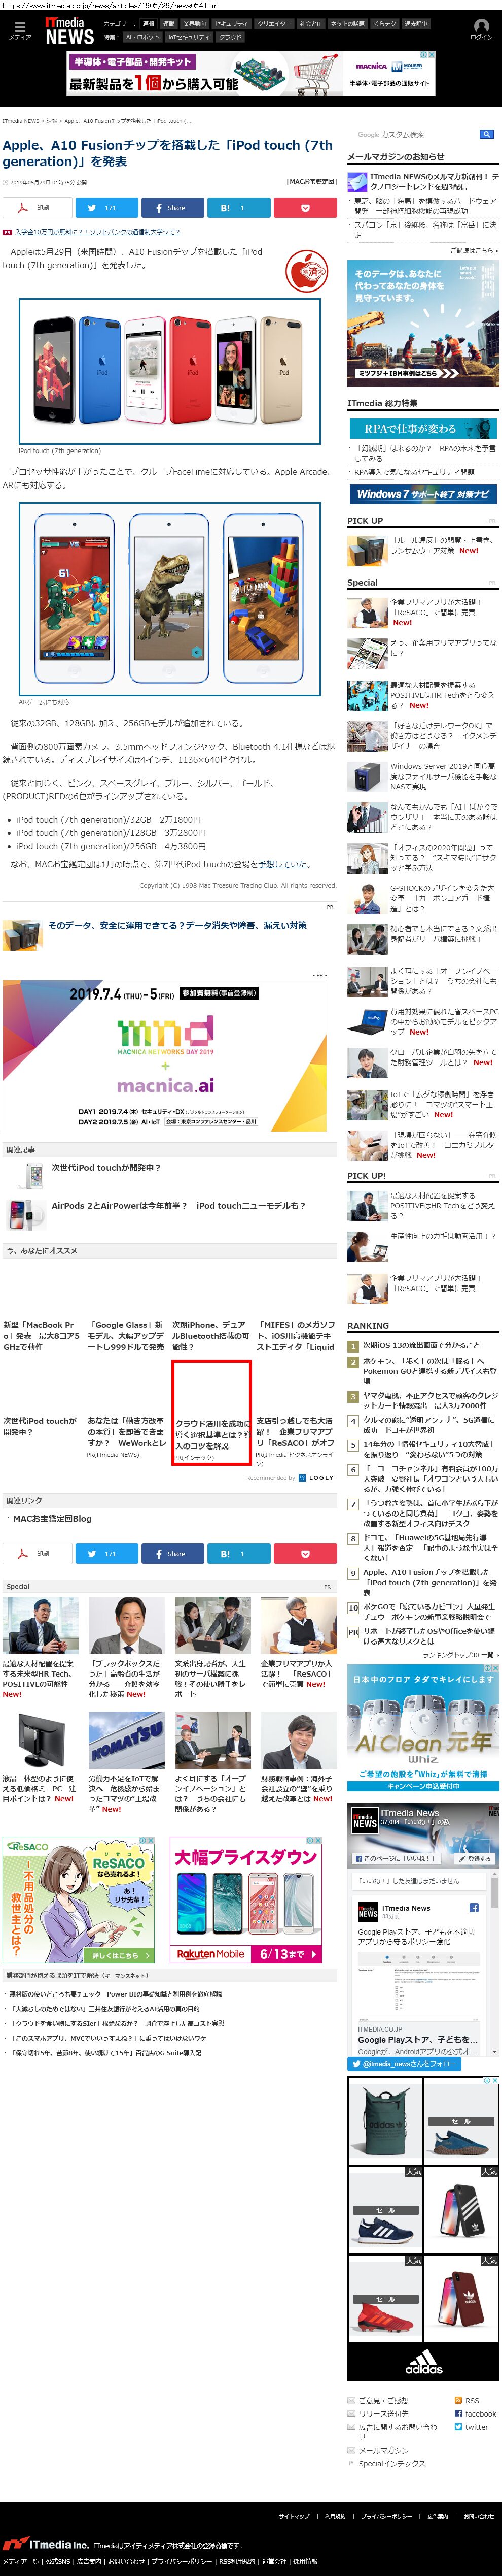Open メールマガジン link in sidebar footer
The image size is (502, 2576).
(x=384, y=2450)
